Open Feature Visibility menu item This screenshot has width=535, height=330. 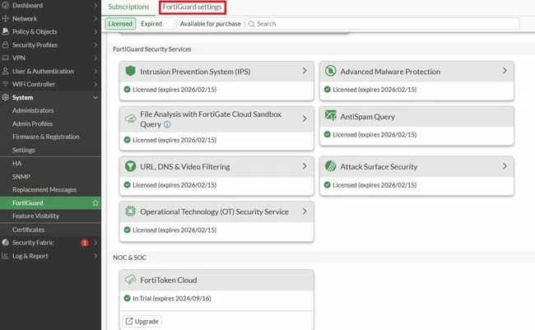(x=35, y=216)
